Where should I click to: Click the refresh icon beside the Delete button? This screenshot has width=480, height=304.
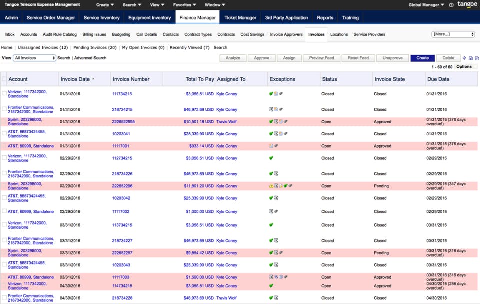464,58
